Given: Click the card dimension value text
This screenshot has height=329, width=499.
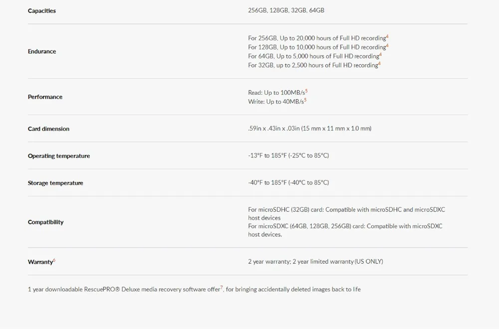Looking at the screenshot, I should click(310, 129).
